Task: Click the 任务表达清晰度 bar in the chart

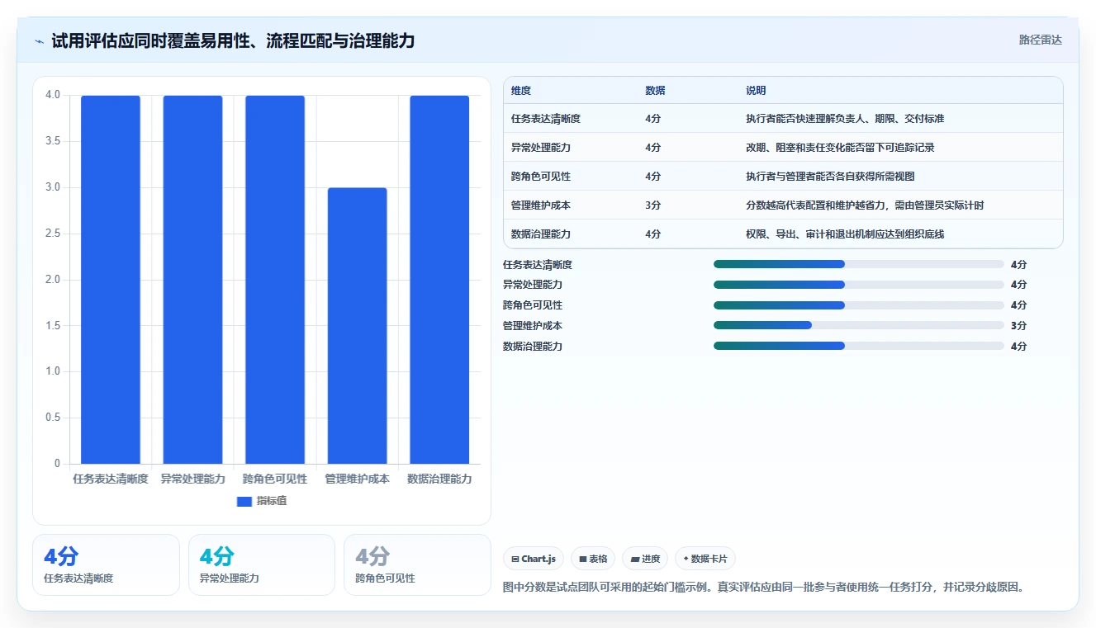Action: click(x=111, y=280)
